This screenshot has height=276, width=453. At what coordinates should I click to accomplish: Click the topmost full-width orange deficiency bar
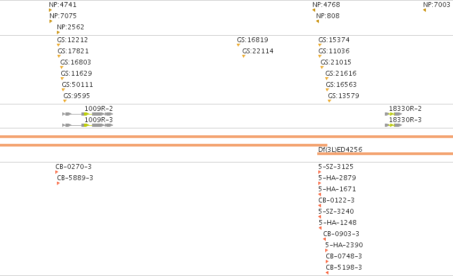[x=227, y=136]
